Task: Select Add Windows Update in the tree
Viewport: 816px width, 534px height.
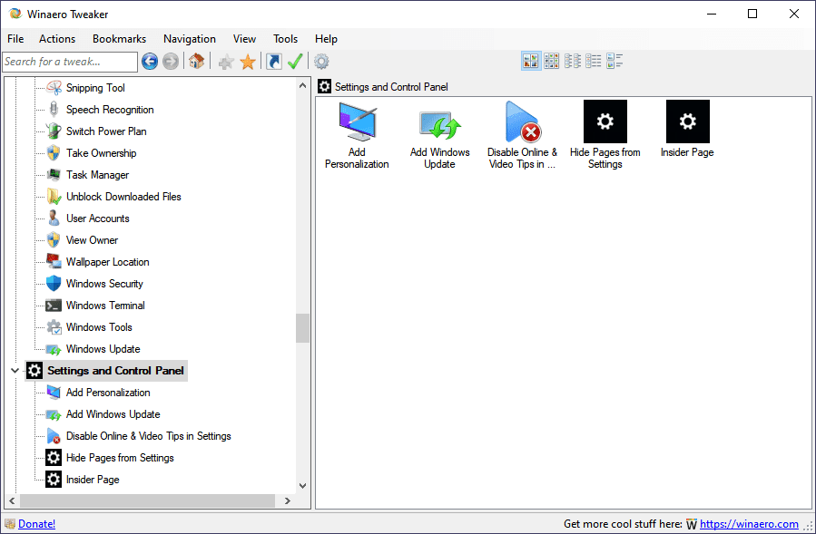Action: [x=113, y=414]
